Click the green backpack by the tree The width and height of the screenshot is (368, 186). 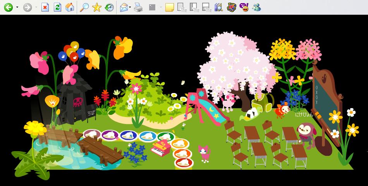pyautogui.click(x=262, y=103)
